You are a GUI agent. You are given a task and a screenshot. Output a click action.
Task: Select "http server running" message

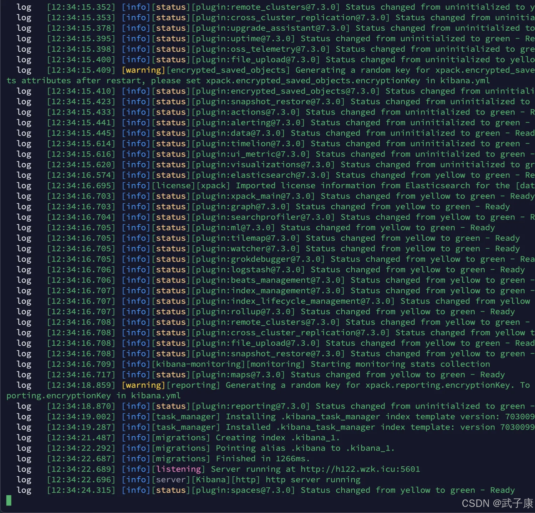(313, 480)
